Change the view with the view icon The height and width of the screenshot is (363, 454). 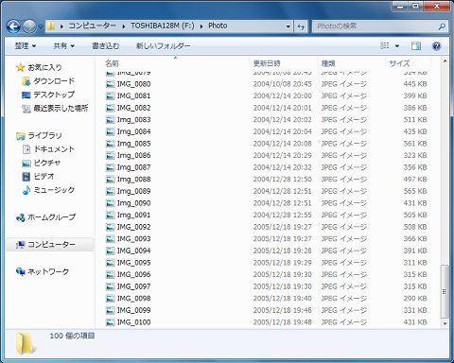(x=385, y=45)
